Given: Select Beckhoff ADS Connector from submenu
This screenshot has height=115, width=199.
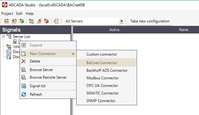Looking at the screenshot, I should (x=107, y=70).
